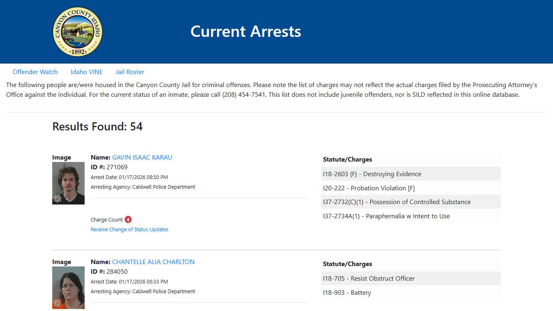
Task: Select the Resist Obstruct Officer charge
Action: click(368, 278)
